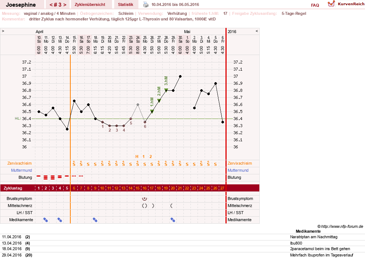Click the temperature point at 36.9 on day 26
The image size is (365, 268).
(x=215, y=83)
